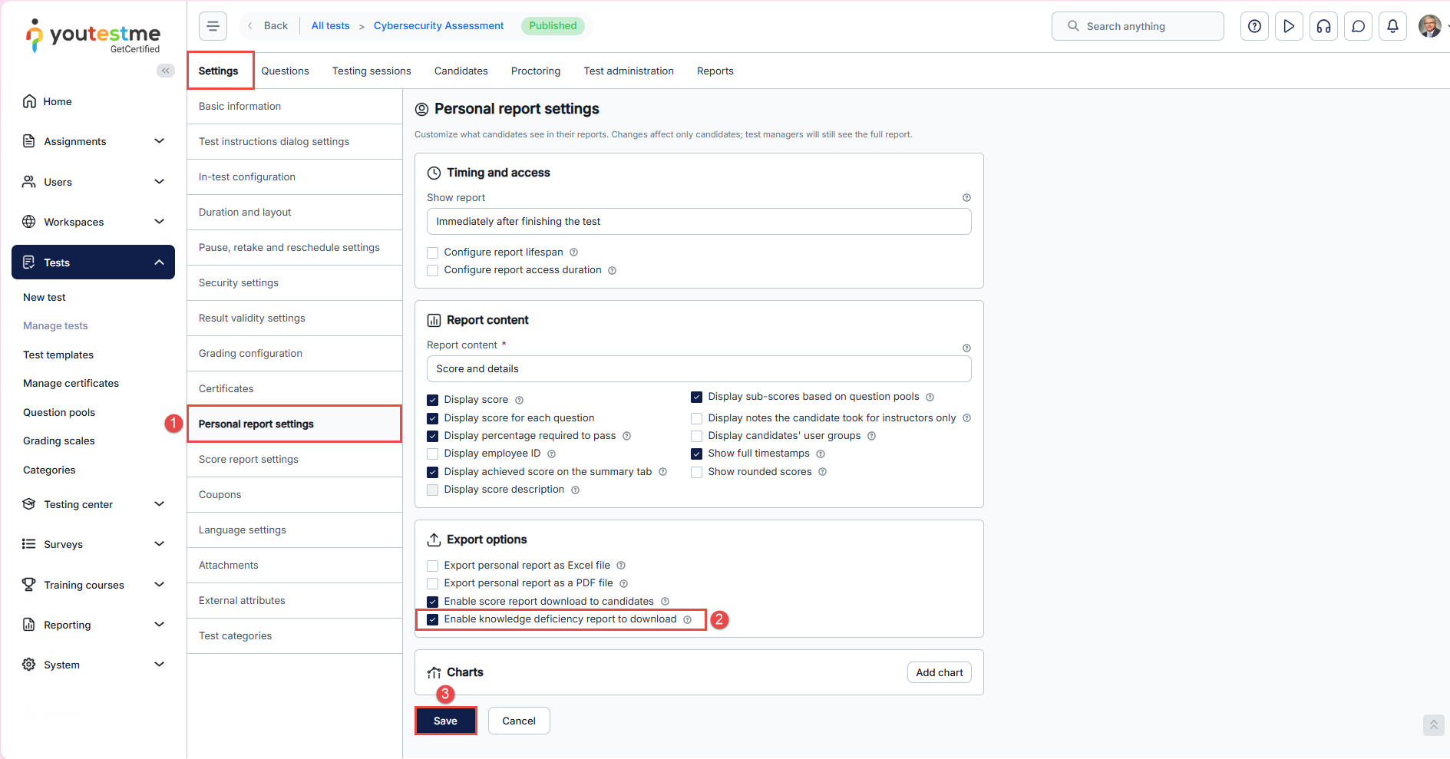The height and width of the screenshot is (759, 1450).
Task: Click the play video tutorial icon
Action: pyautogui.click(x=1289, y=26)
